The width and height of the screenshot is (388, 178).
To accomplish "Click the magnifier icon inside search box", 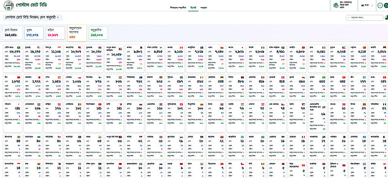I will tap(349, 18).
